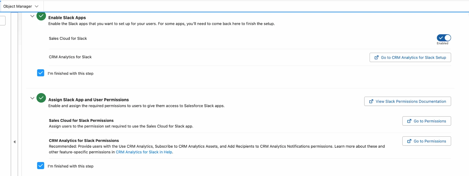Open View Slack Permissions Documentation
This screenshot has height=176, width=469.
pyautogui.click(x=408, y=101)
